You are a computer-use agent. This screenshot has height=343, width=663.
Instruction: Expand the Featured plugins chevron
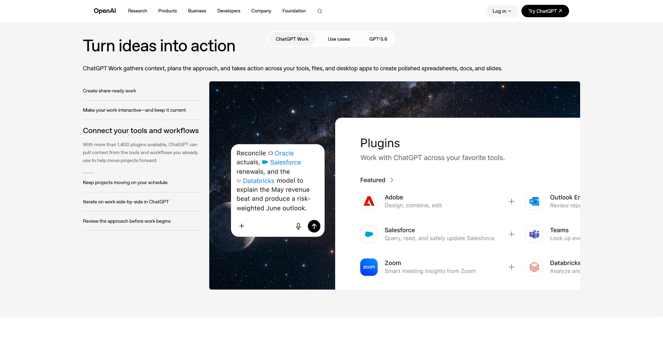392,180
